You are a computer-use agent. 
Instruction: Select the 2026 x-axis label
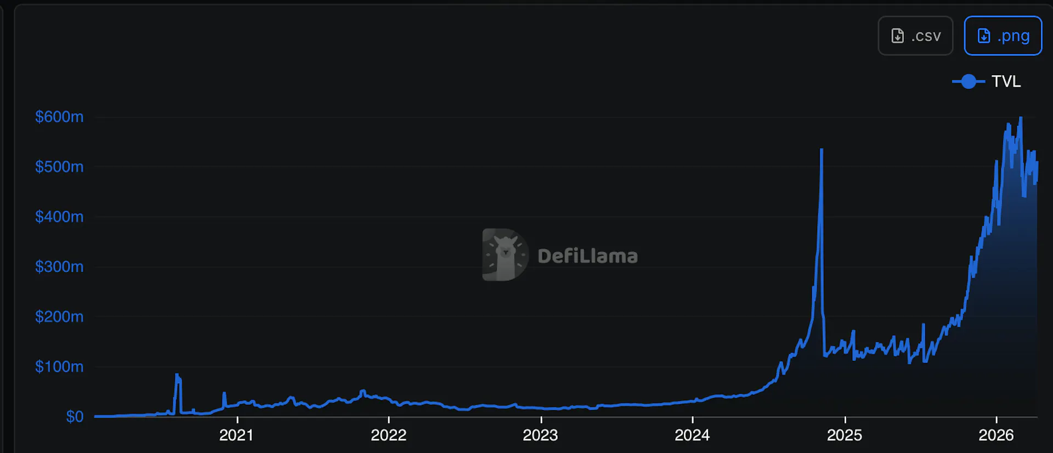[x=996, y=435]
